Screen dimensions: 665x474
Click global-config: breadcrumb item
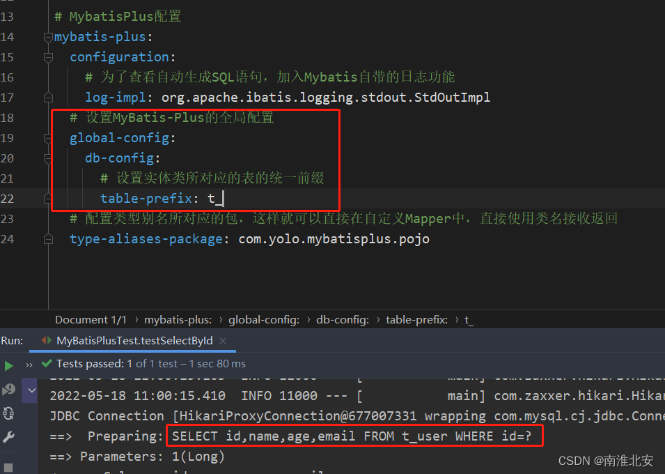click(264, 320)
